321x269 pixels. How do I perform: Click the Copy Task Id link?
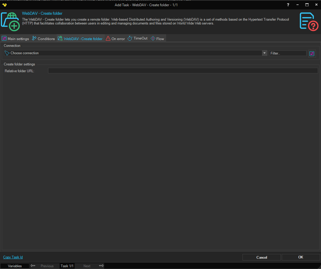13,257
